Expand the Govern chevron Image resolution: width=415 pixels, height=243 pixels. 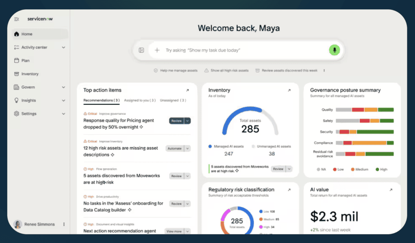[64, 87]
